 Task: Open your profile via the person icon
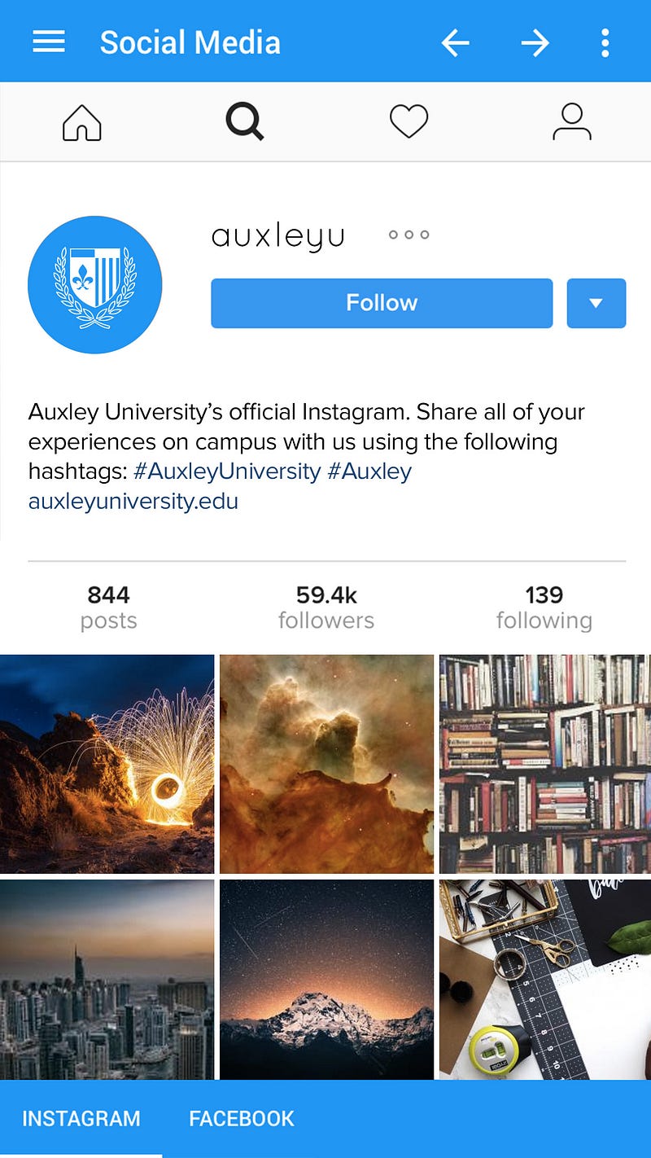pos(572,122)
